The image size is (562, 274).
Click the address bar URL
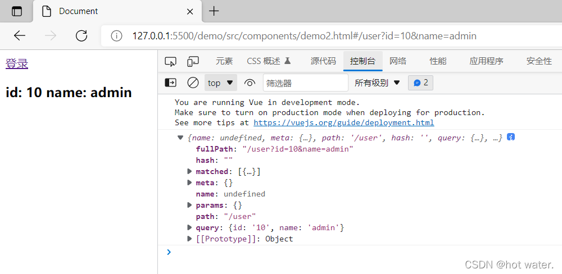pos(304,36)
